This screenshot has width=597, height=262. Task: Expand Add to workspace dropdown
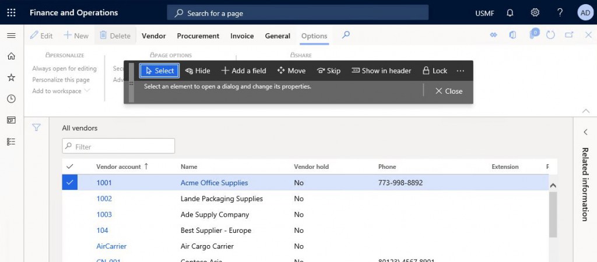click(x=61, y=91)
